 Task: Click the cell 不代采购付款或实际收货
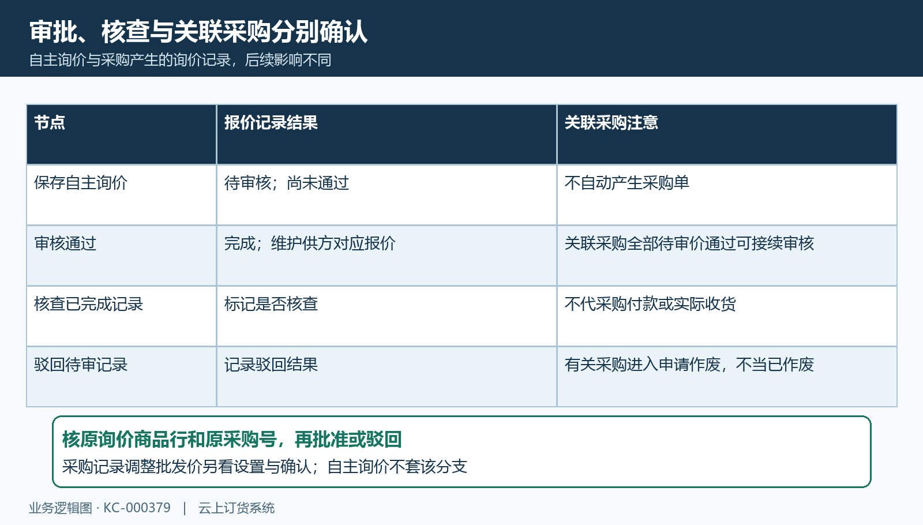point(727,316)
